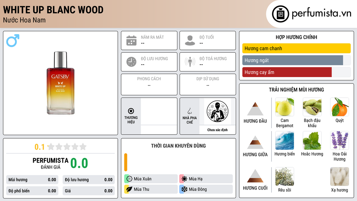The width and height of the screenshot is (357, 201).
Task: Click the perfumista.vn logo icon
Action: 280,14
